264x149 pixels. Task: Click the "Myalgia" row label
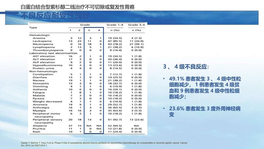click(39, 111)
